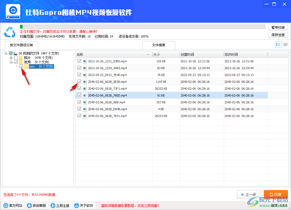The width and height of the screenshot is (291, 210).
Task: Open 关于软件 about icon link
Action: click(x=77, y=206)
